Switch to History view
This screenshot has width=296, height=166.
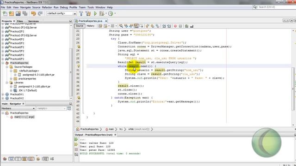click(91, 26)
